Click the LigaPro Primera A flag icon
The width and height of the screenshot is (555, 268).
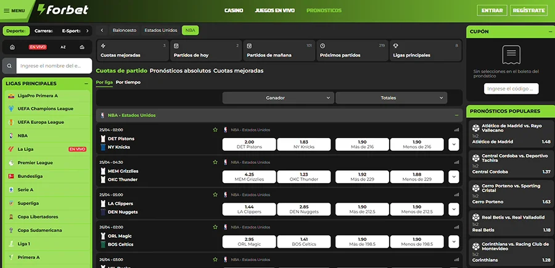coord(11,96)
